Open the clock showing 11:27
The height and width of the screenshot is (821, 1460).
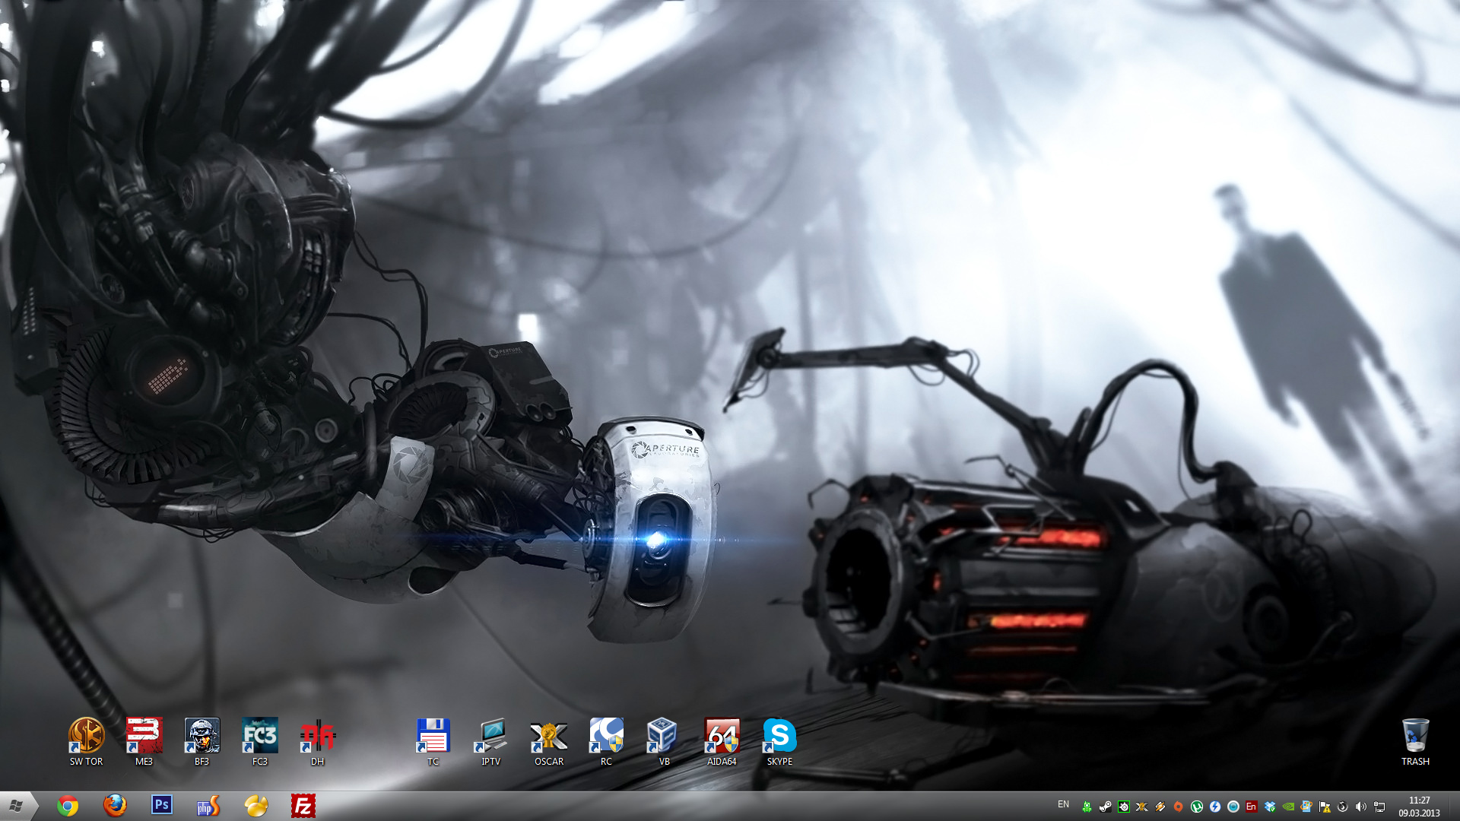pyautogui.click(x=1419, y=806)
